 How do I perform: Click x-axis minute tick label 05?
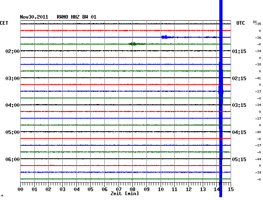point(90,189)
